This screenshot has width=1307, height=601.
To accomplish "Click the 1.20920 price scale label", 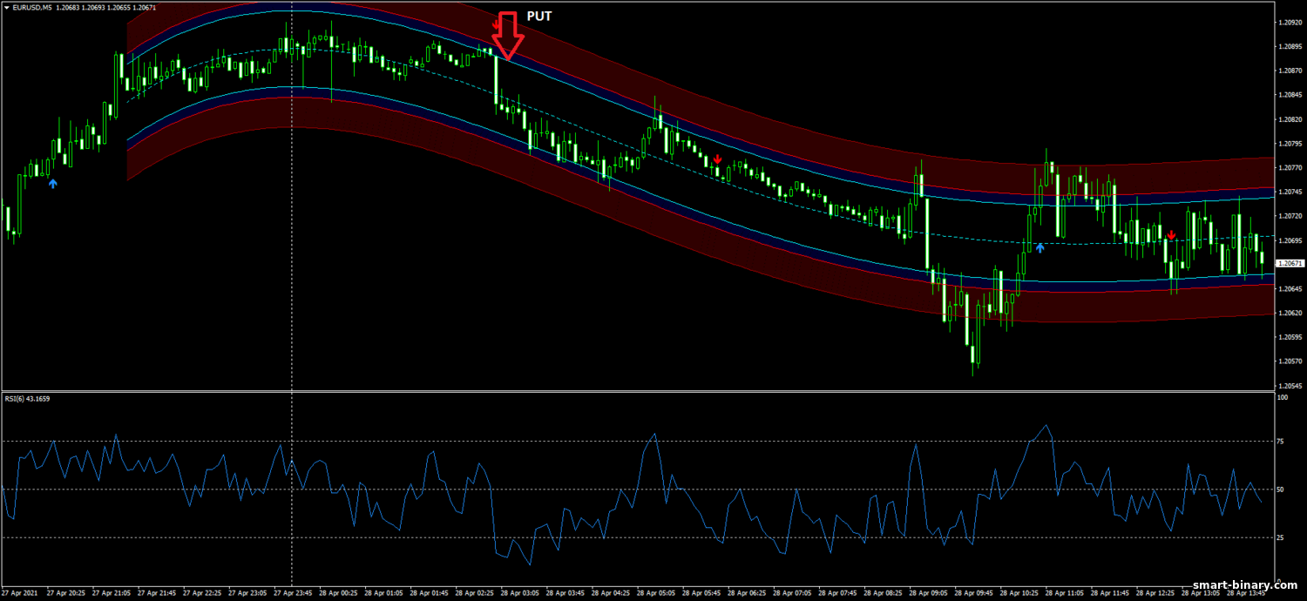I will point(1288,22).
